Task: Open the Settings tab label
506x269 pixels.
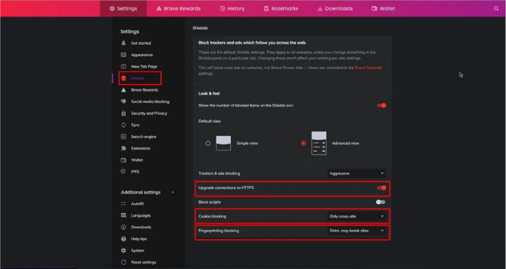Action: click(x=127, y=8)
